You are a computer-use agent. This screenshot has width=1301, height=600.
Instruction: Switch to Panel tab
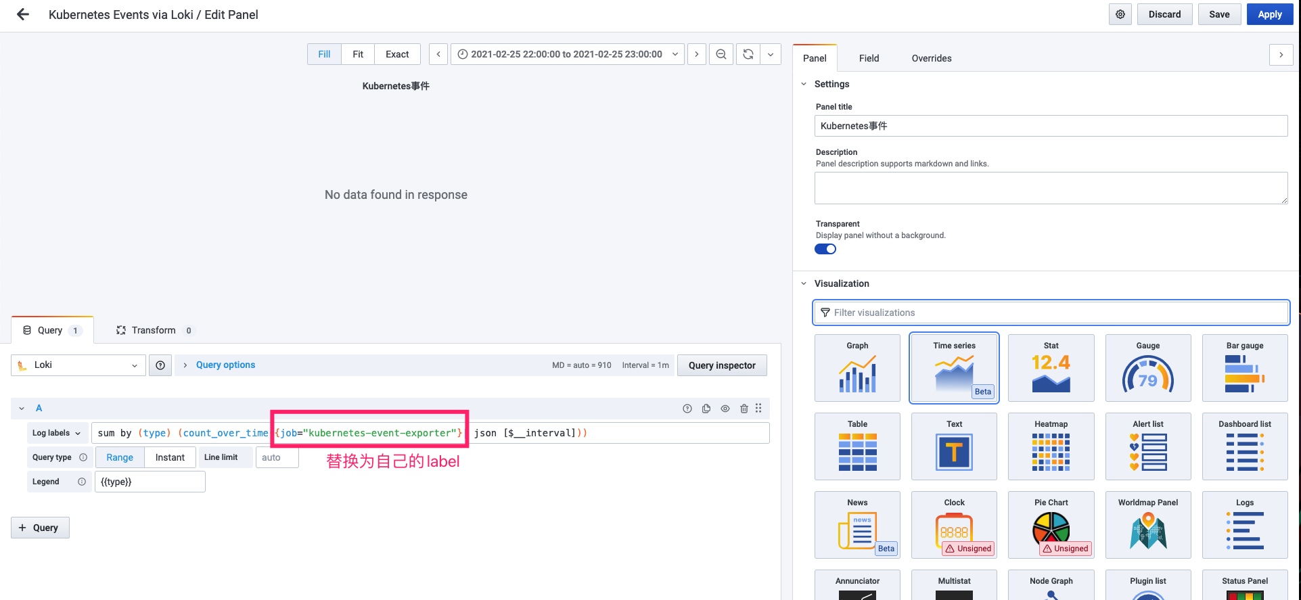click(x=815, y=58)
